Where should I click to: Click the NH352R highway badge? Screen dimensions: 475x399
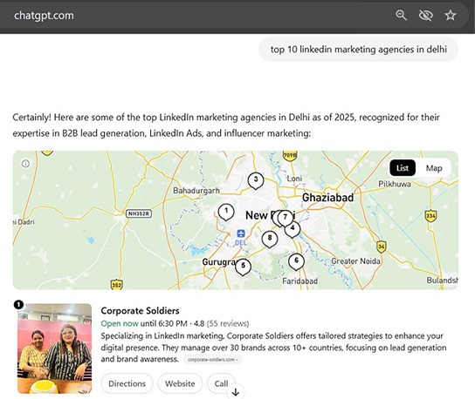[139, 213]
